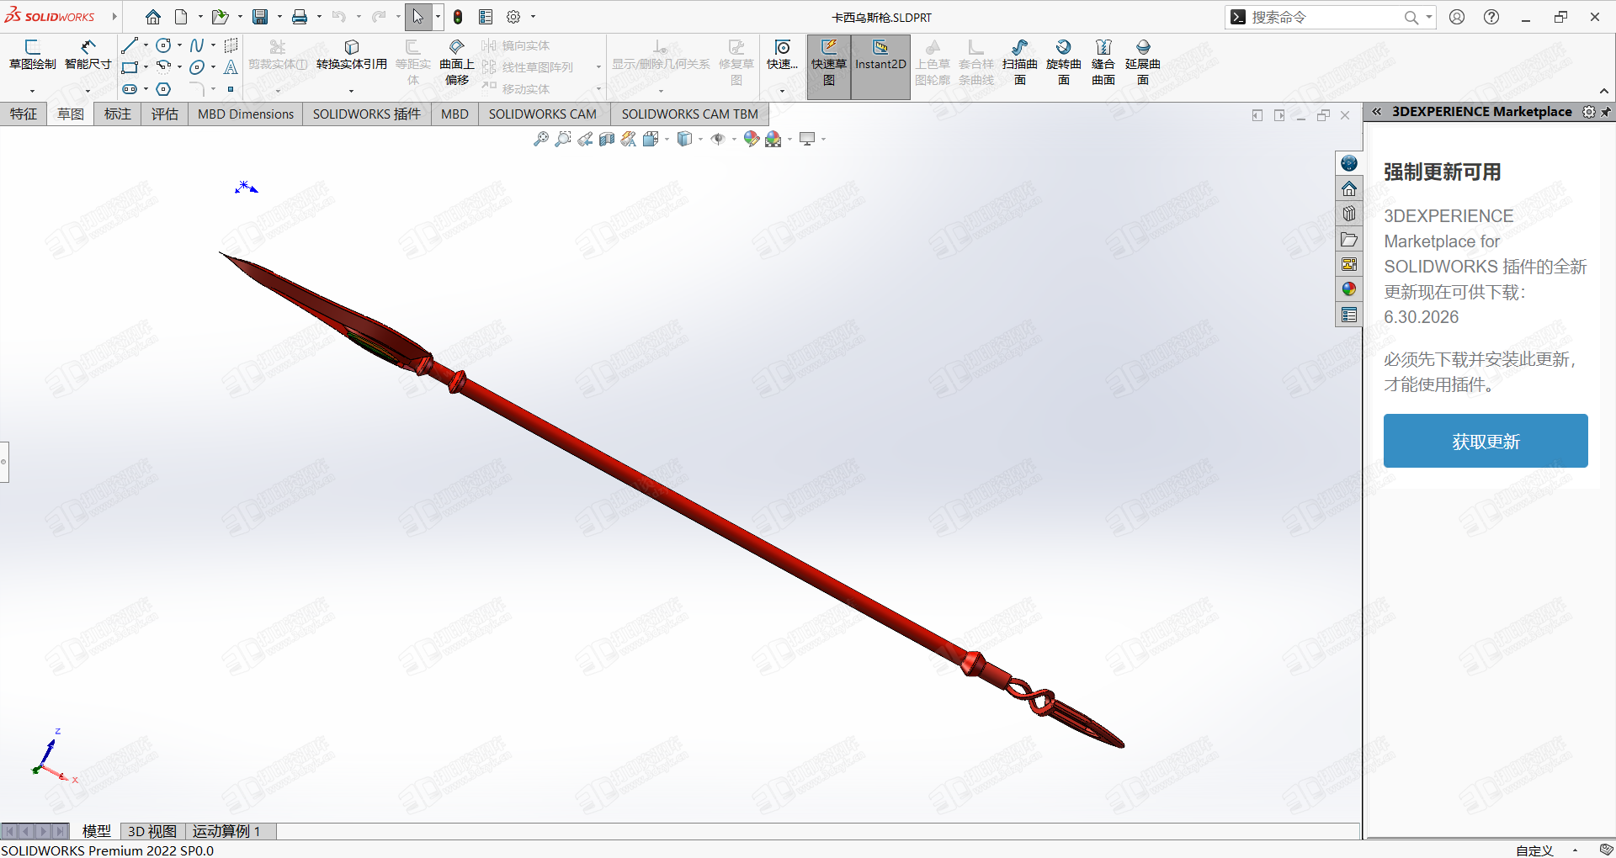Start the 草图绘制 sketch tool
The width and height of the screenshot is (1616, 858).
coord(33,55)
